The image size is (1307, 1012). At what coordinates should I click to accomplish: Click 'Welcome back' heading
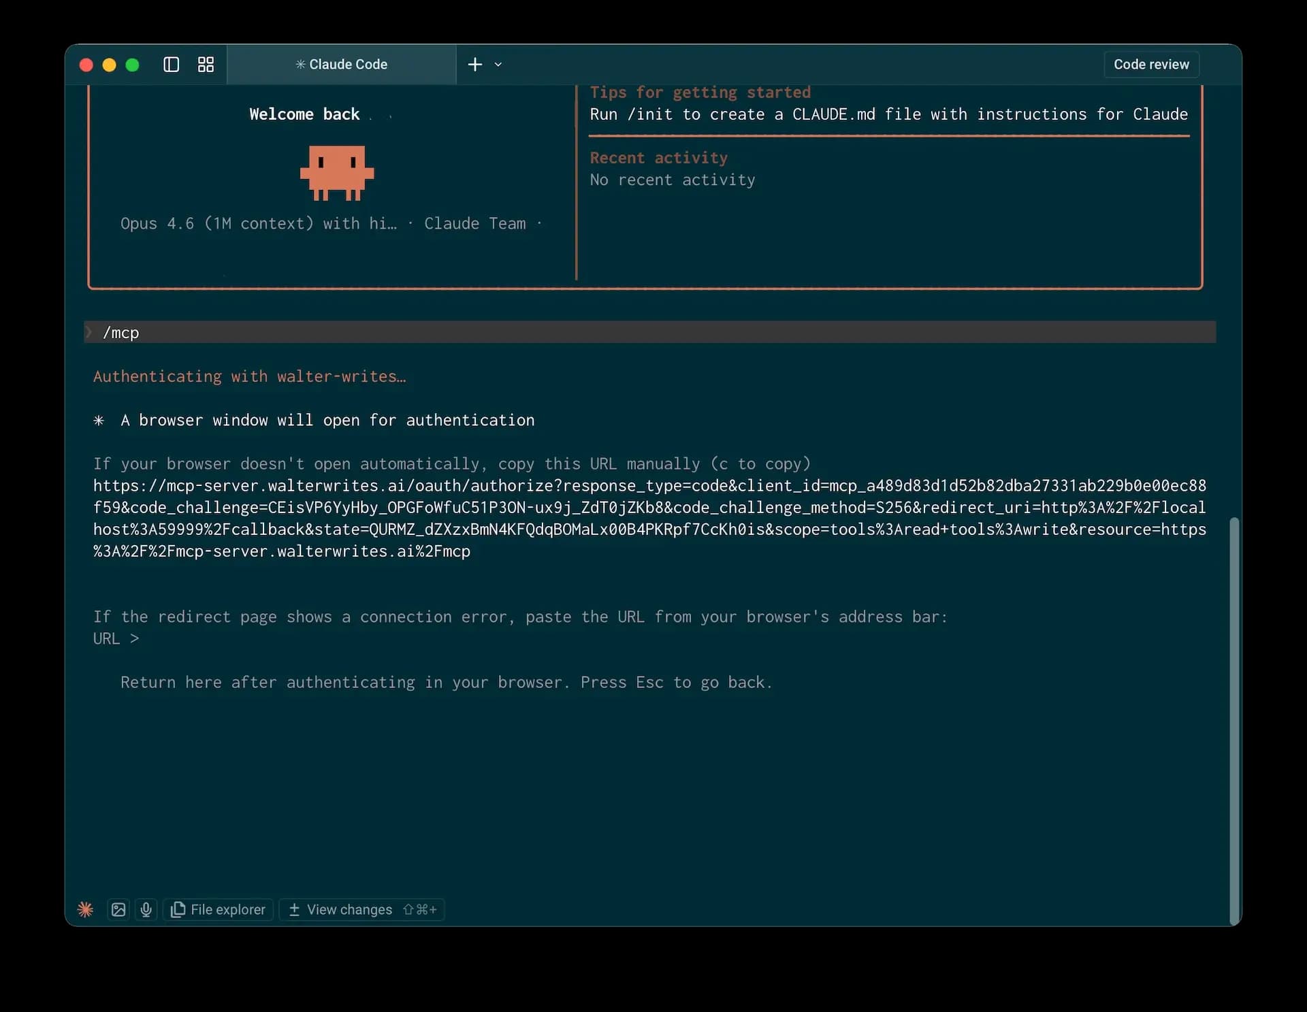pos(304,114)
